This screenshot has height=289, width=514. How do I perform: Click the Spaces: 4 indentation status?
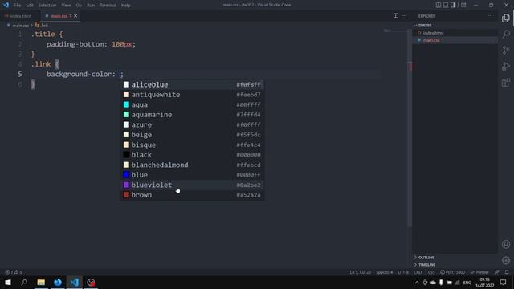384,272
